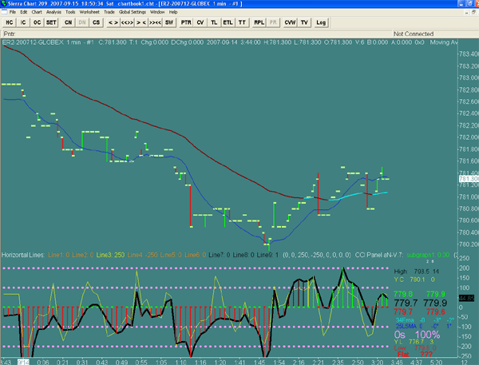Image resolution: width=479 pixels, height=365 pixels.
Task: Select the CV chart values tool
Action: tap(200, 22)
